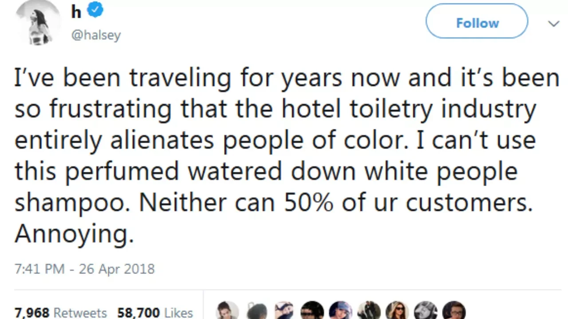Click the Follow button

coord(477,23)
